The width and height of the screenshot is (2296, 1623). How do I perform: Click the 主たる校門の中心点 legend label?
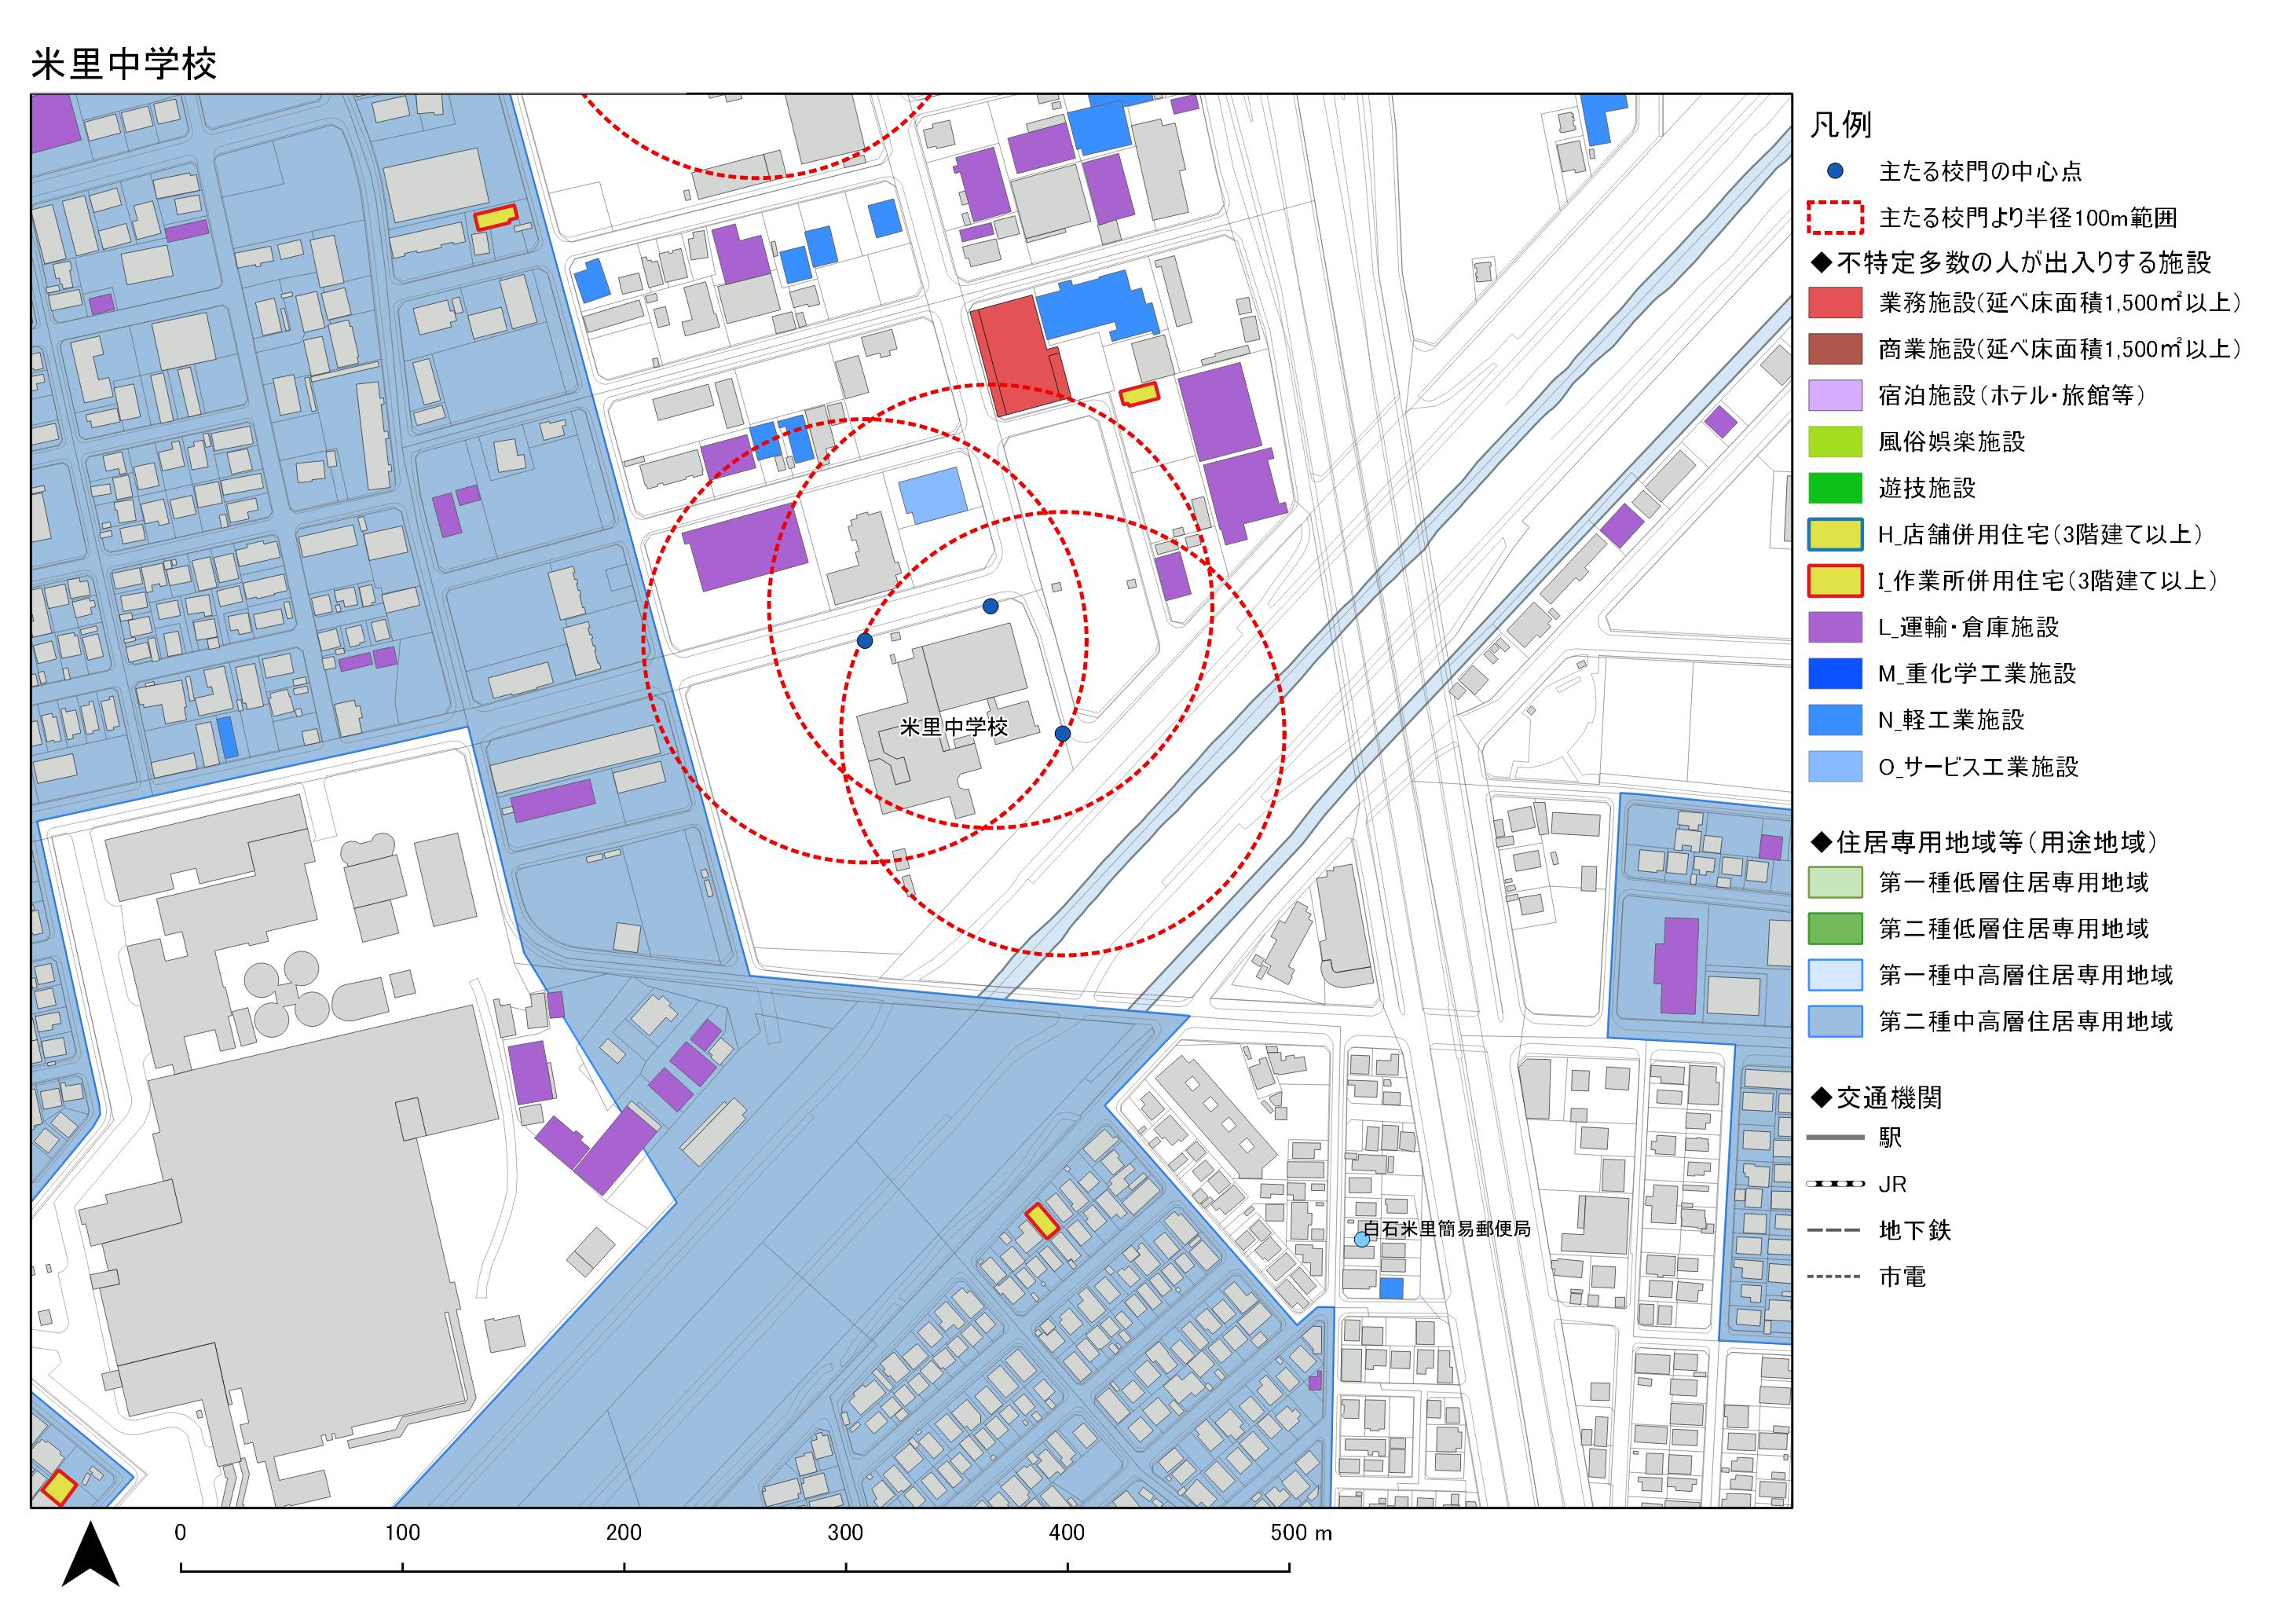click(1980, 172)
